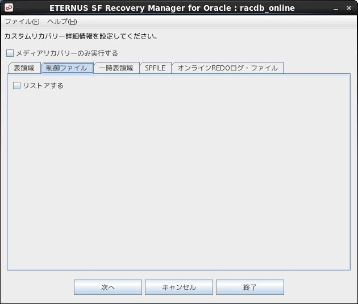Click the 次へ button
Screen dimensions: 358x304
(x=108, y=287)
